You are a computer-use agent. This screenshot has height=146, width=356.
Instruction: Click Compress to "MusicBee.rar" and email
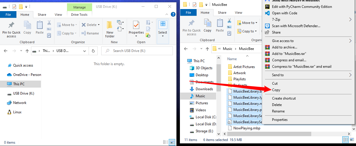point(302,67)
